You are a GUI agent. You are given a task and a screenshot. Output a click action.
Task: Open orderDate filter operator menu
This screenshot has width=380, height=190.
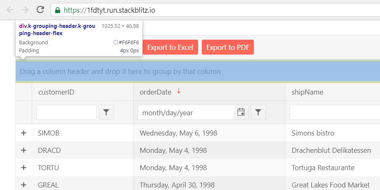[x=258, y=112]
